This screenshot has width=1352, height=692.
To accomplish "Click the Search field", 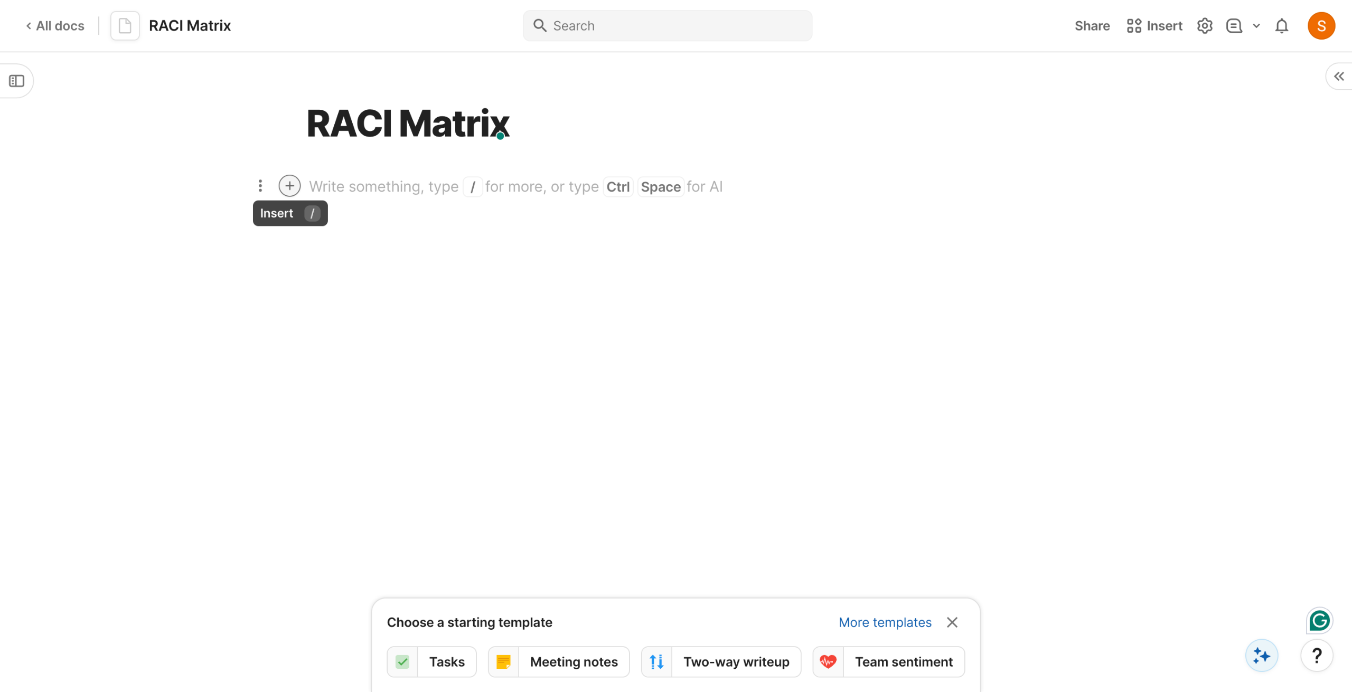I will (668, 26).
